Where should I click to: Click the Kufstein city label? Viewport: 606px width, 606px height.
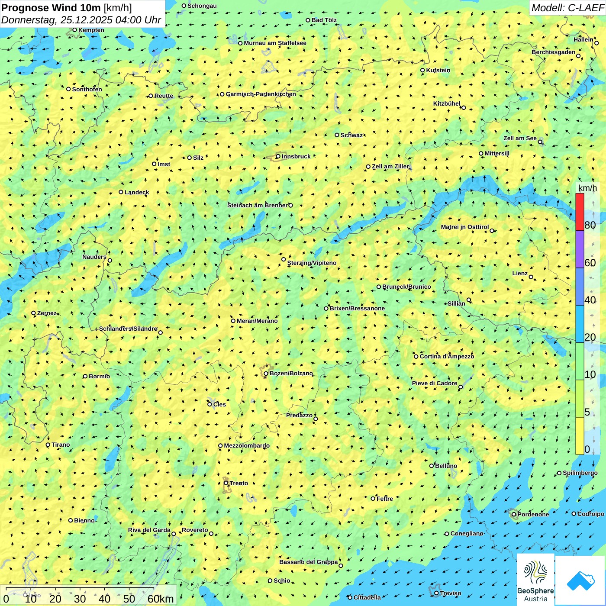click(x=438, y=70)
